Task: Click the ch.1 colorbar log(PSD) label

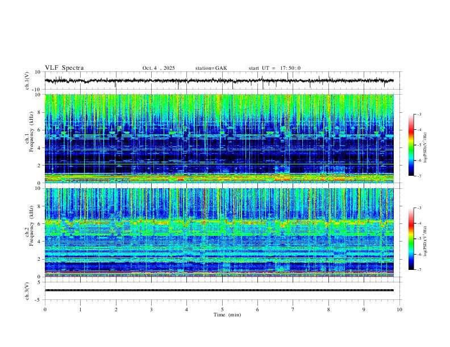Action: (x=426, y=147)
